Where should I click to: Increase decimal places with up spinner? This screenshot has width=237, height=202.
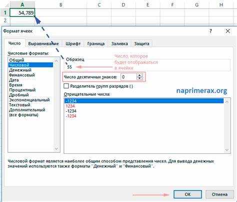(x=139, y=75)
